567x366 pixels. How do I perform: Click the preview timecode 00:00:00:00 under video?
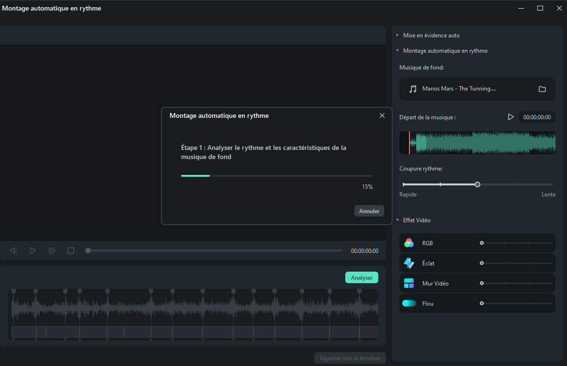[364, 251]
